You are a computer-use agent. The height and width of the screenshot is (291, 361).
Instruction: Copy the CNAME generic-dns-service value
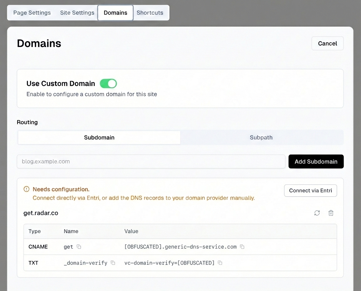click(x=242, y=247)
